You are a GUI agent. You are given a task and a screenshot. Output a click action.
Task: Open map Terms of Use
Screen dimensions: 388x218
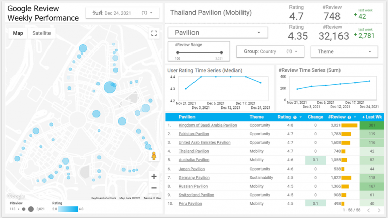[152, 198]
